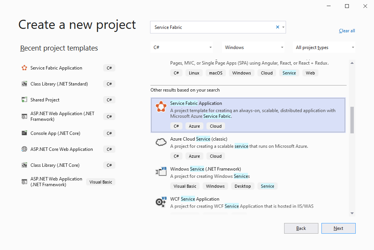This screenshot has height=250, width=374.
Task: Click the ASP.NET Core Web Application globe icon
Action: pyautogui.click(x=24, y=149)
